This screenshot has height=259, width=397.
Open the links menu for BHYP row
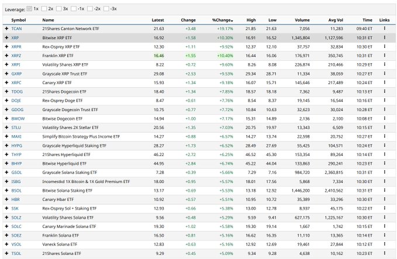pyautogui.click(x=384, y=163)
